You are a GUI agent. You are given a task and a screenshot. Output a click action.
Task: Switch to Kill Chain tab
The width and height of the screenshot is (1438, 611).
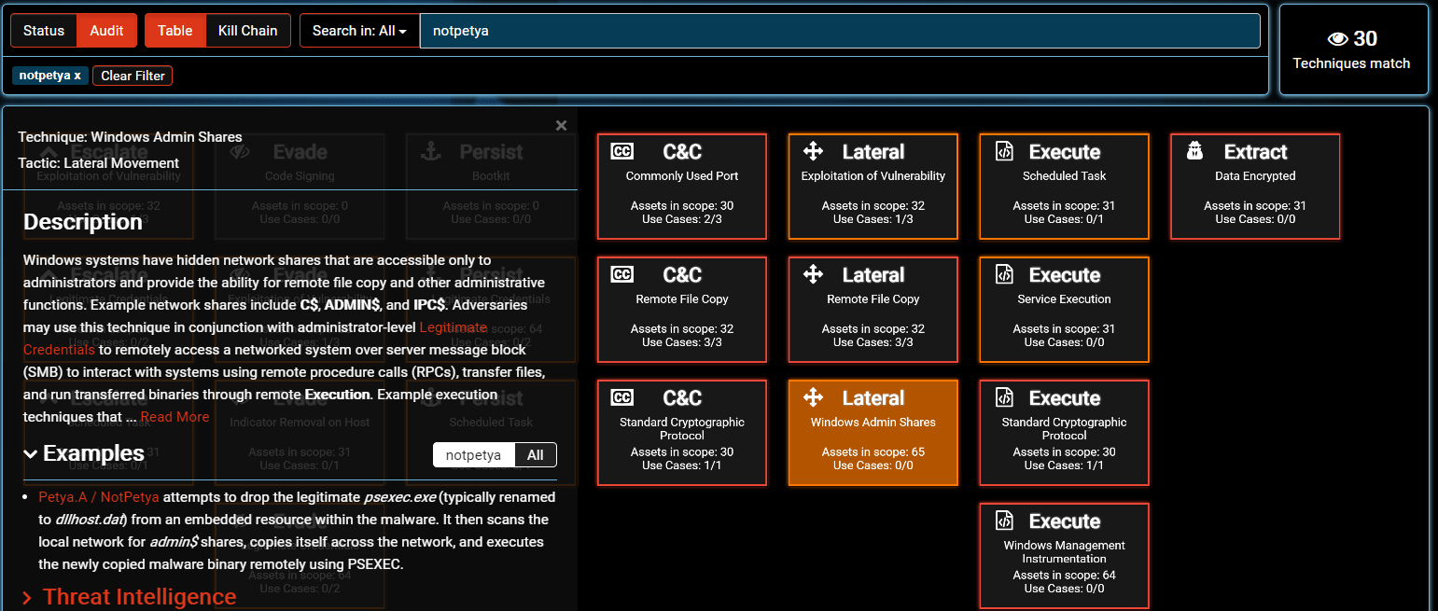(247, 31)
